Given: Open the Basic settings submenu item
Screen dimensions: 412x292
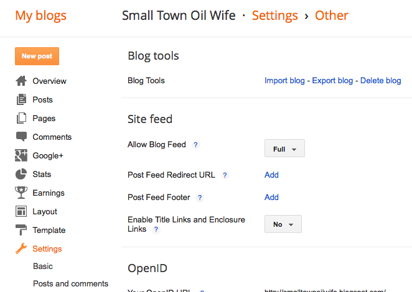Looking at the screenshot, I should (x=43, y=266).
